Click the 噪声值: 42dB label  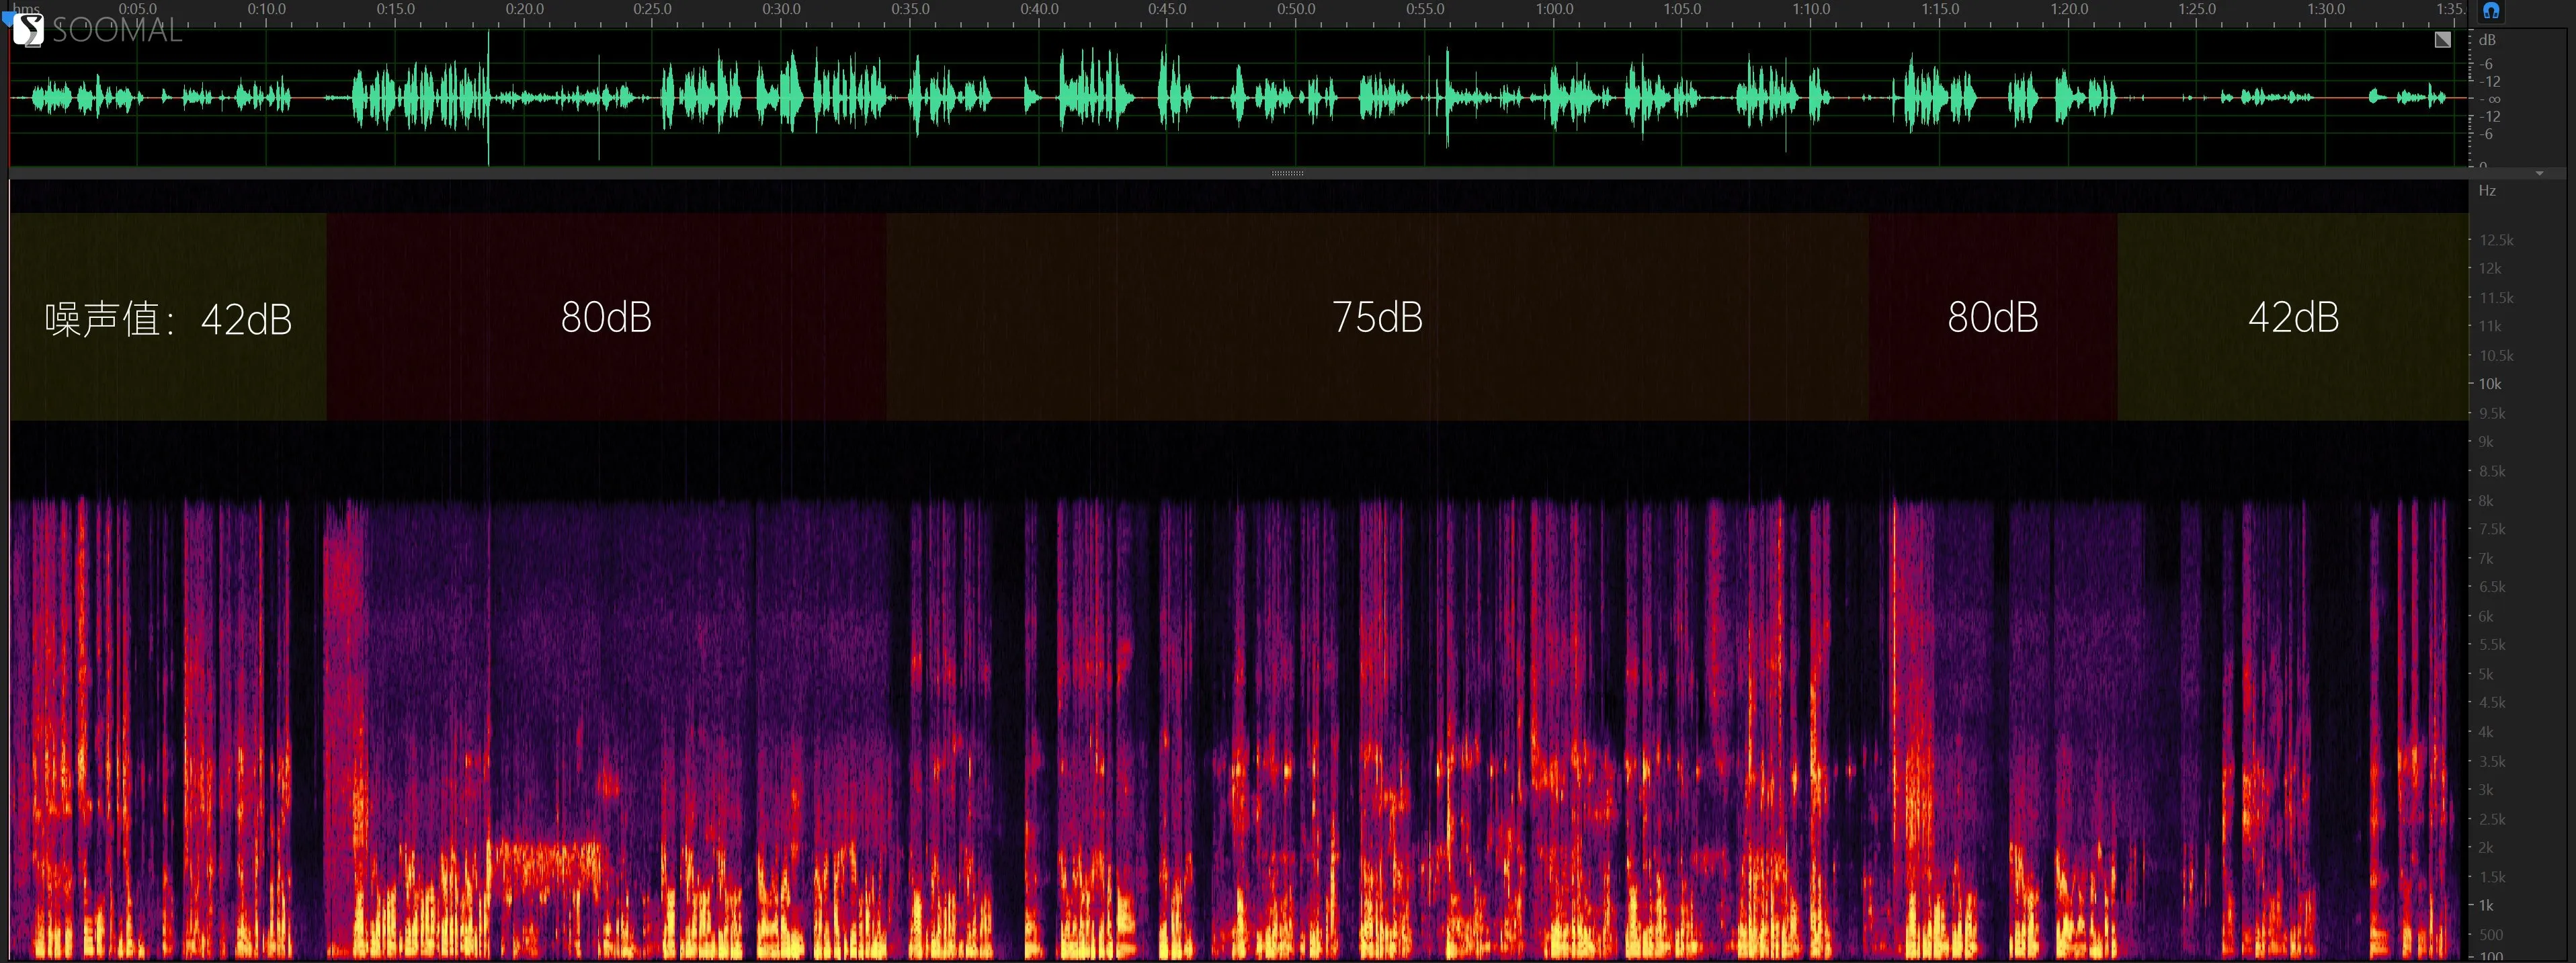coord(168,320)
